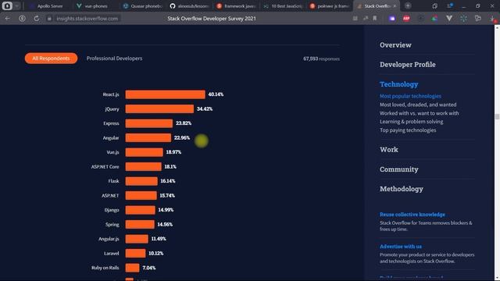Click the 'Laravel' label
The image size is (500, 281).
111,253
